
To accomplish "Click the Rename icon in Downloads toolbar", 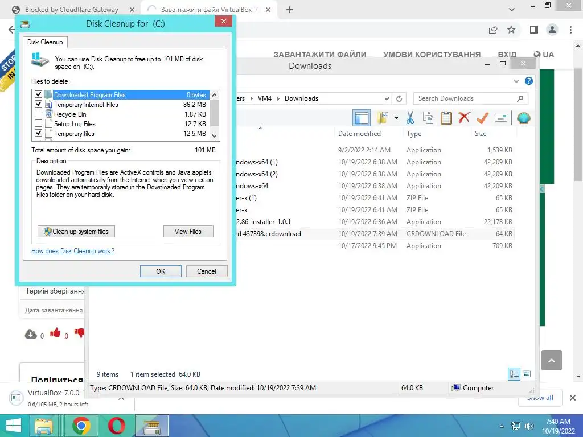I will tap(501, 118).
